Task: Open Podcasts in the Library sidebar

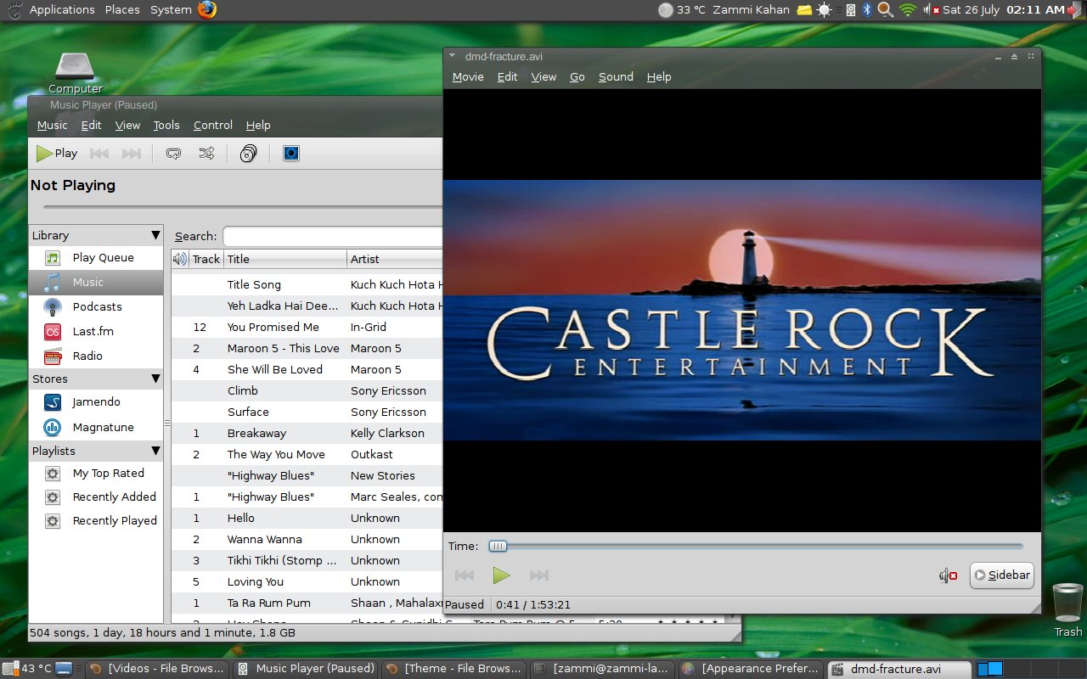Action: (x=95, y=306)
